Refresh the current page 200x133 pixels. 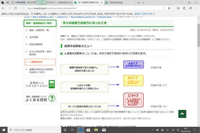[x=16, y=8]
